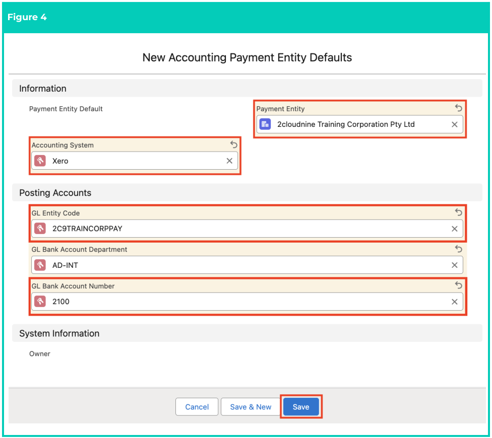The image size is (492, 438).
Task: Cancel the new record dialog
Action: click(x=197, y=407)
